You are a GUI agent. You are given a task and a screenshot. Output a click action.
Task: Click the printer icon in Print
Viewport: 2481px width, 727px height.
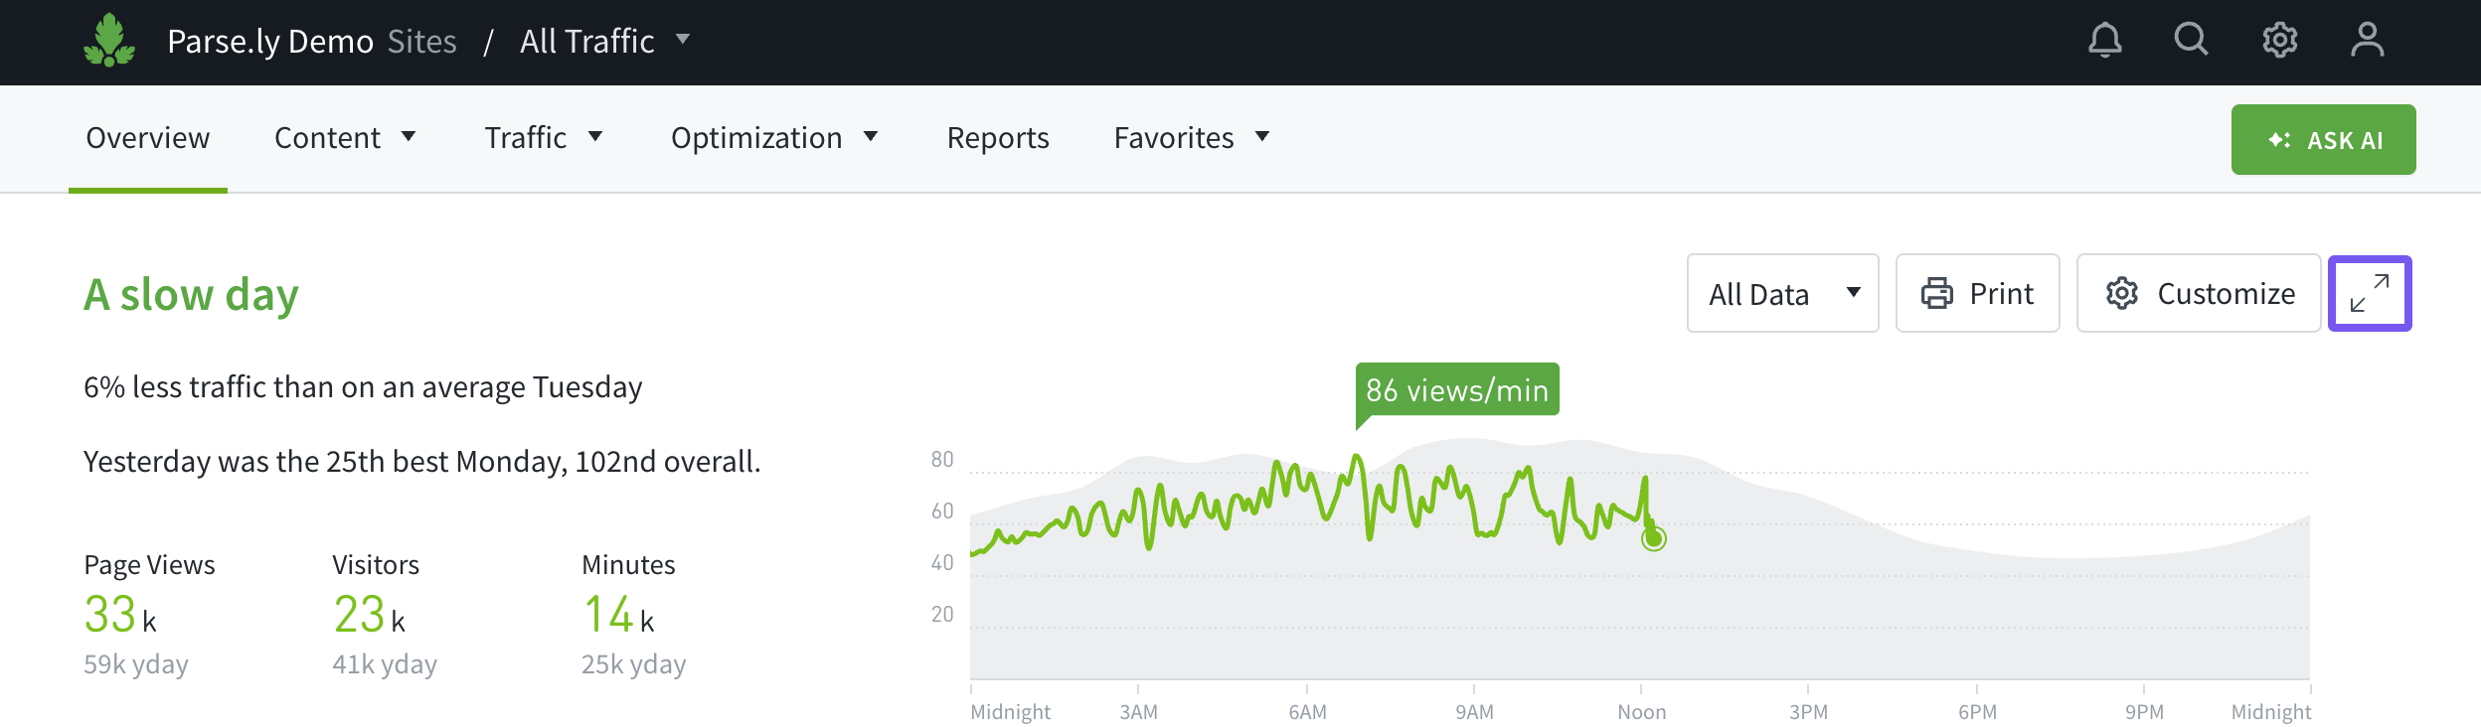1936,294
